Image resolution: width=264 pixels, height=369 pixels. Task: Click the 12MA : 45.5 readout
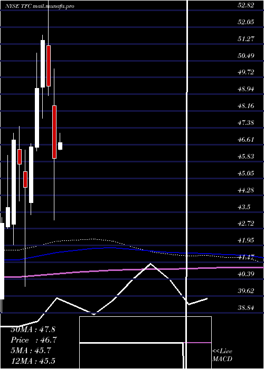[x=33, y=361]
